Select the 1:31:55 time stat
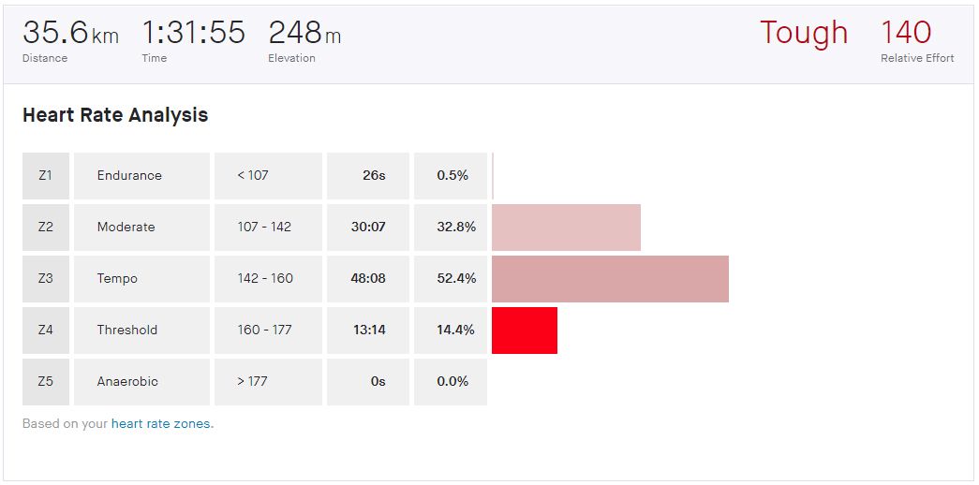This screenshot has height=485, width=979. coord(193,34)
